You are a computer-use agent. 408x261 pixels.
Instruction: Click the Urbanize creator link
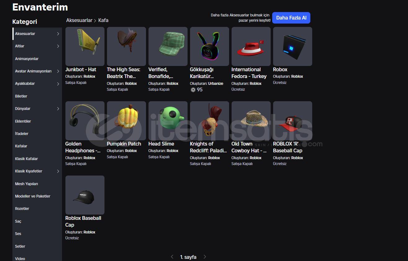(x=216, y=84)
